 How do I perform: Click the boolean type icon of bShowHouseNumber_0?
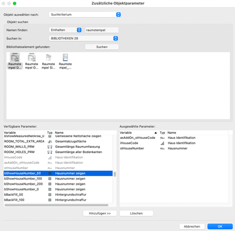click(x=50, y=189)
